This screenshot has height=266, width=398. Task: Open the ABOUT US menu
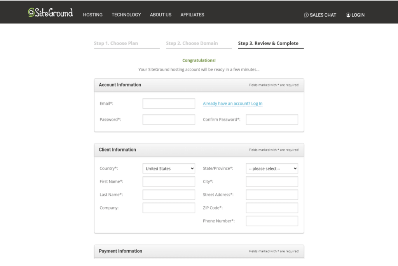(160, 15)
